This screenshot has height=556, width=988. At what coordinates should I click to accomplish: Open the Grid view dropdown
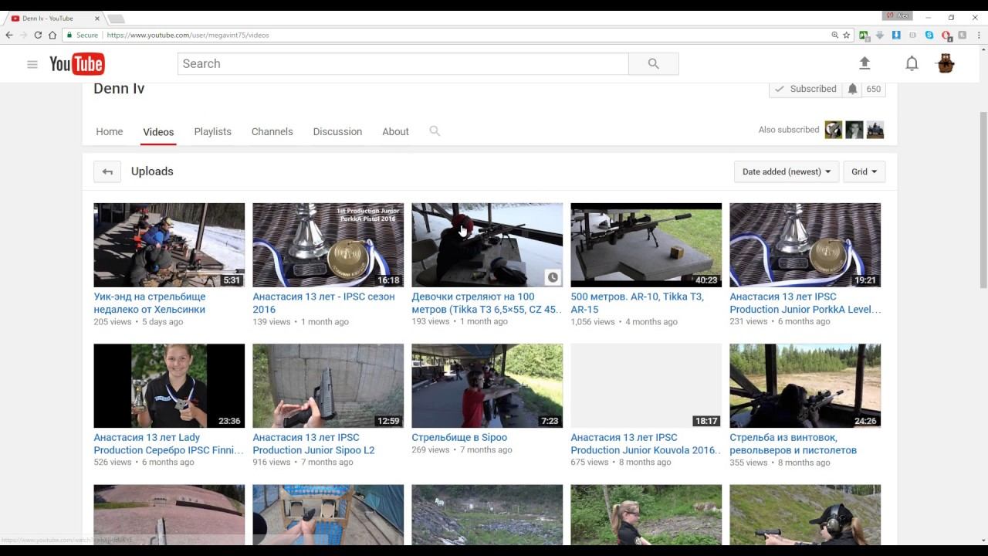tap(864, 171)
